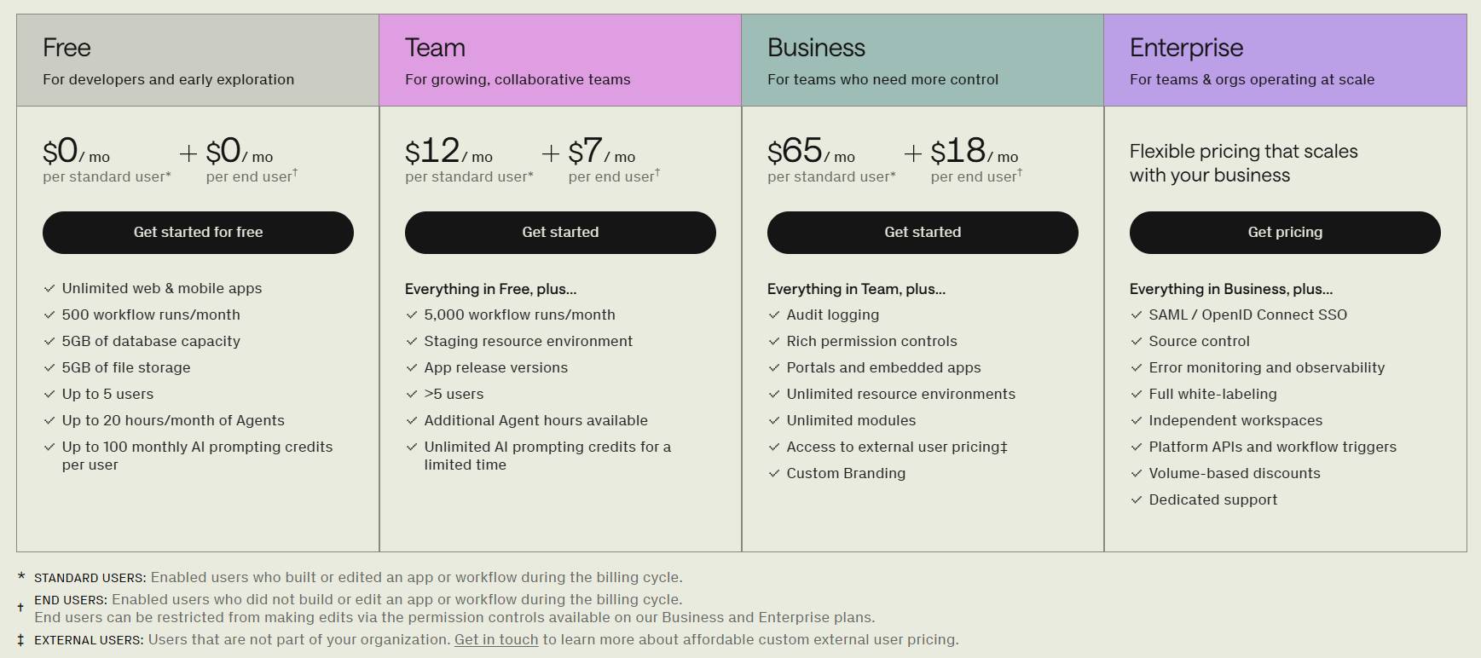Click the checkmark beside Staging resource environment
The height and width of the screenshot is (658, 1481).
pos(410,342)
